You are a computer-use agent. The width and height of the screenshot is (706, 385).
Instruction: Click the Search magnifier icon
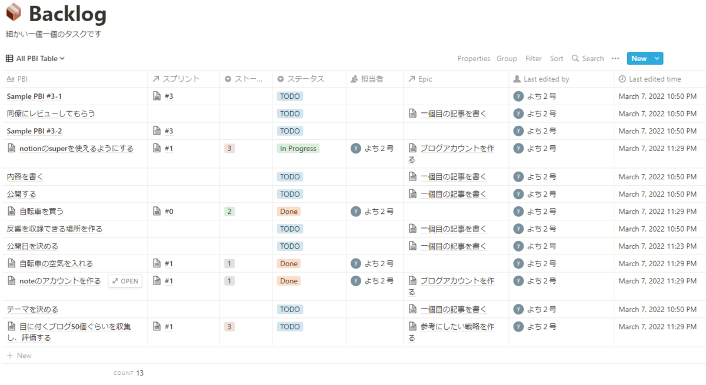click(575, 58)
